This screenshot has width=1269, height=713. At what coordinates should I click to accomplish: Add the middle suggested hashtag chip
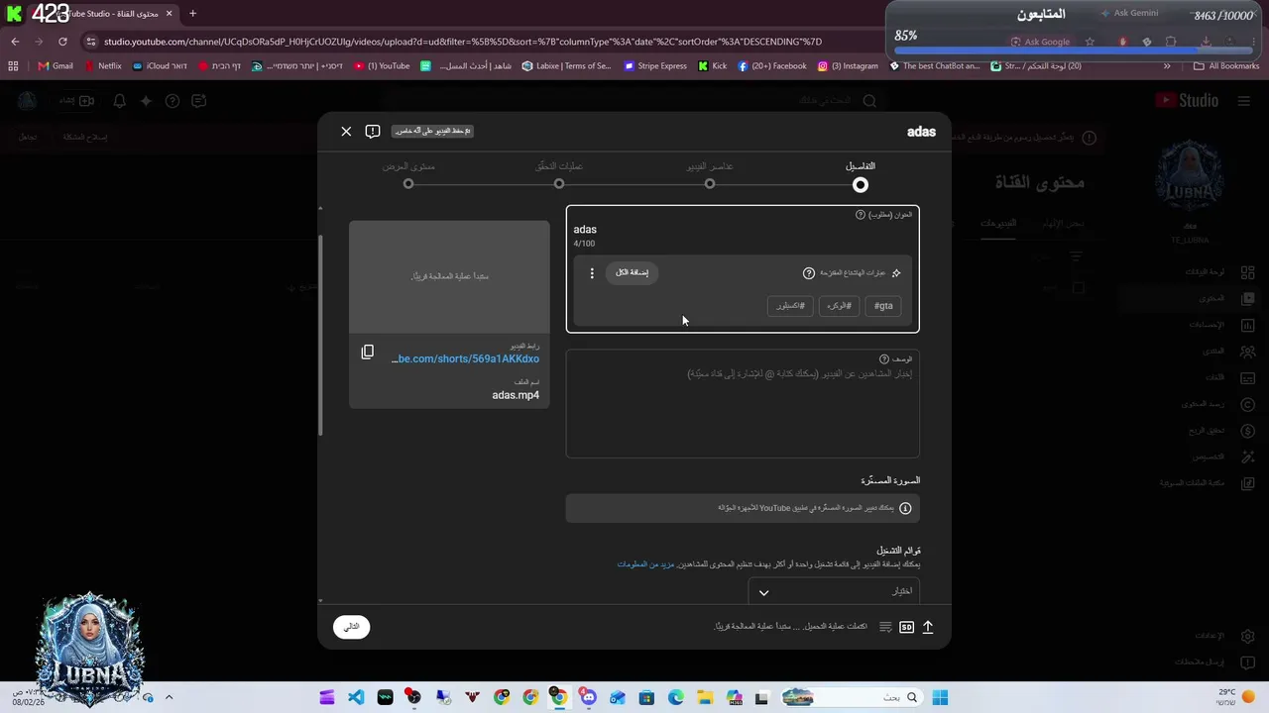point(839,306)
